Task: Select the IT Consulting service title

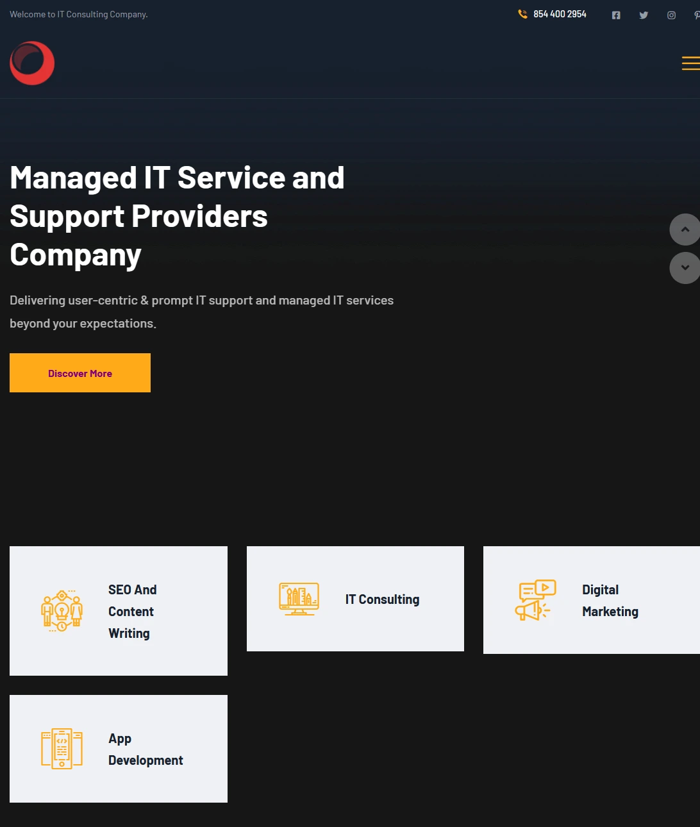Action: click(382, 599)
